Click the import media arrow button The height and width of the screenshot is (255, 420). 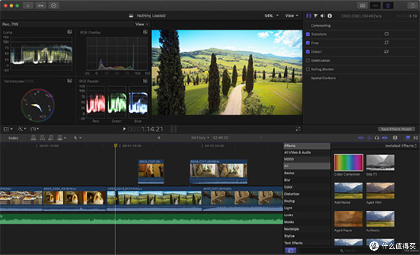pyautogui.click(x=28, y=5)
